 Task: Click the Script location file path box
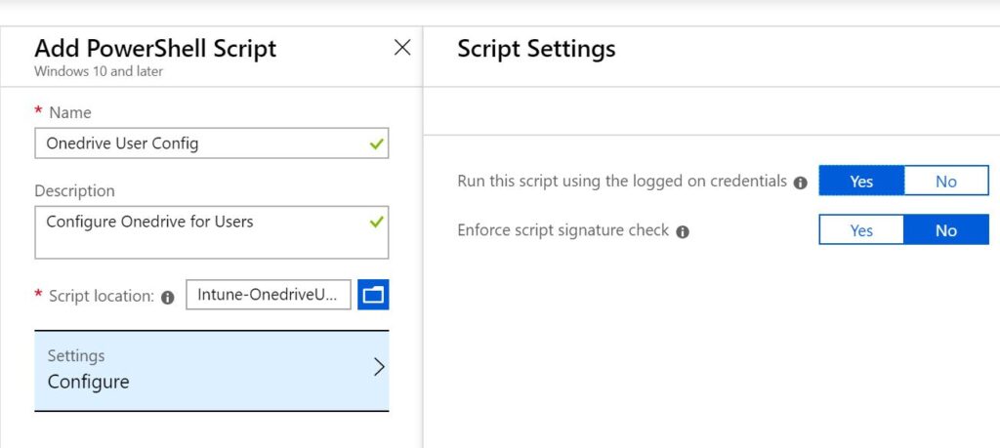click(x=269, y=295)
